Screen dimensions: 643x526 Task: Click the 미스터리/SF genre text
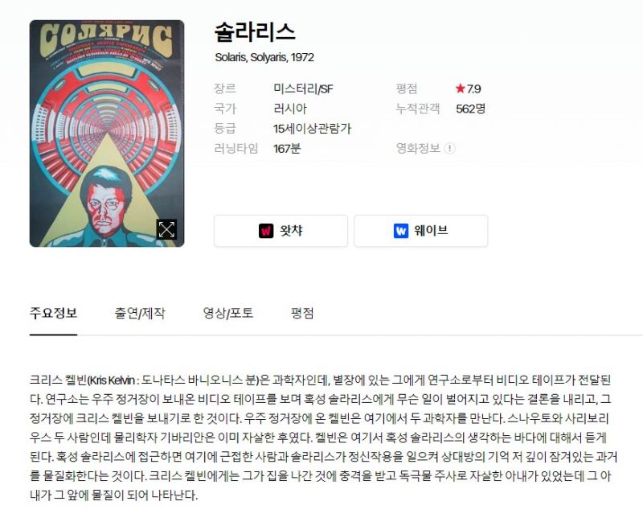tap(303, 88)
